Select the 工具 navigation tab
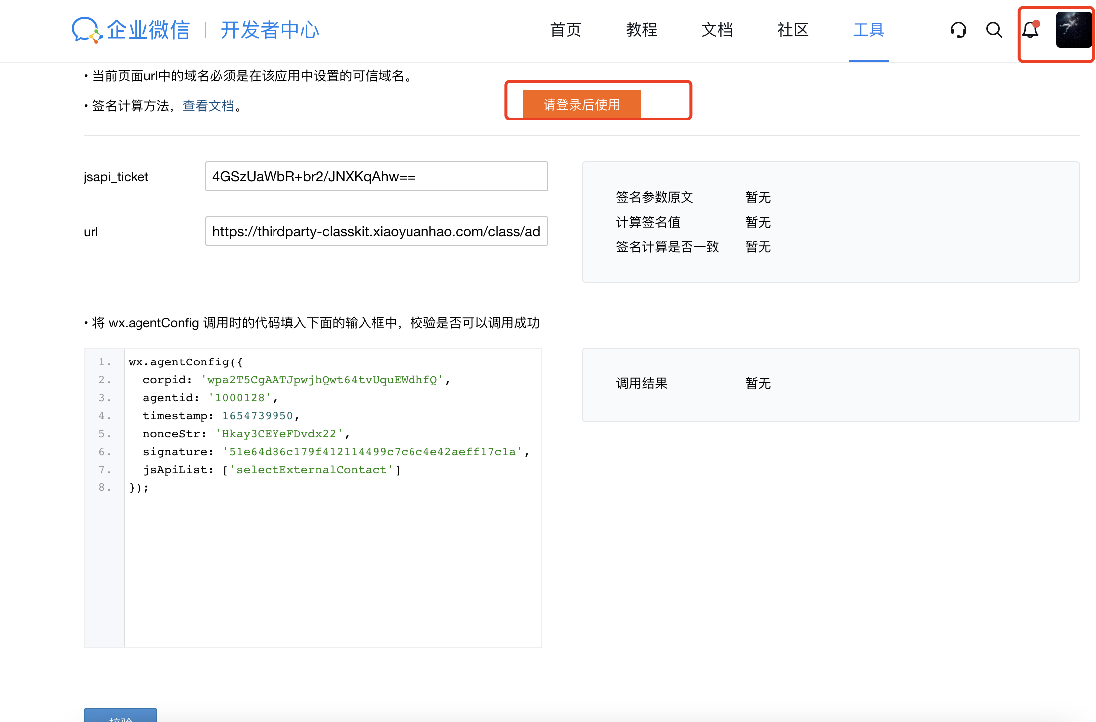This screenshot has width=1096, height=722. (x=868, y=30)
